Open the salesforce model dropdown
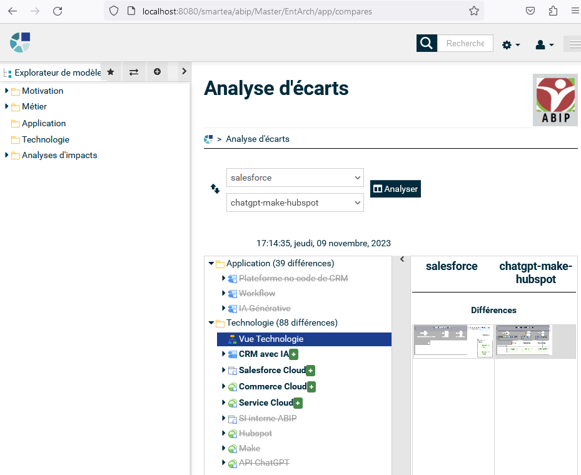Viewport: 581px width, 475px height. (x=295, y=177)
